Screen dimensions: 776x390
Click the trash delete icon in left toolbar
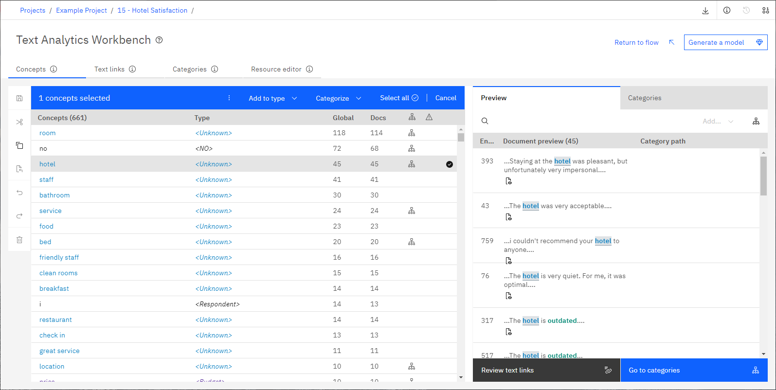[19, 240]
